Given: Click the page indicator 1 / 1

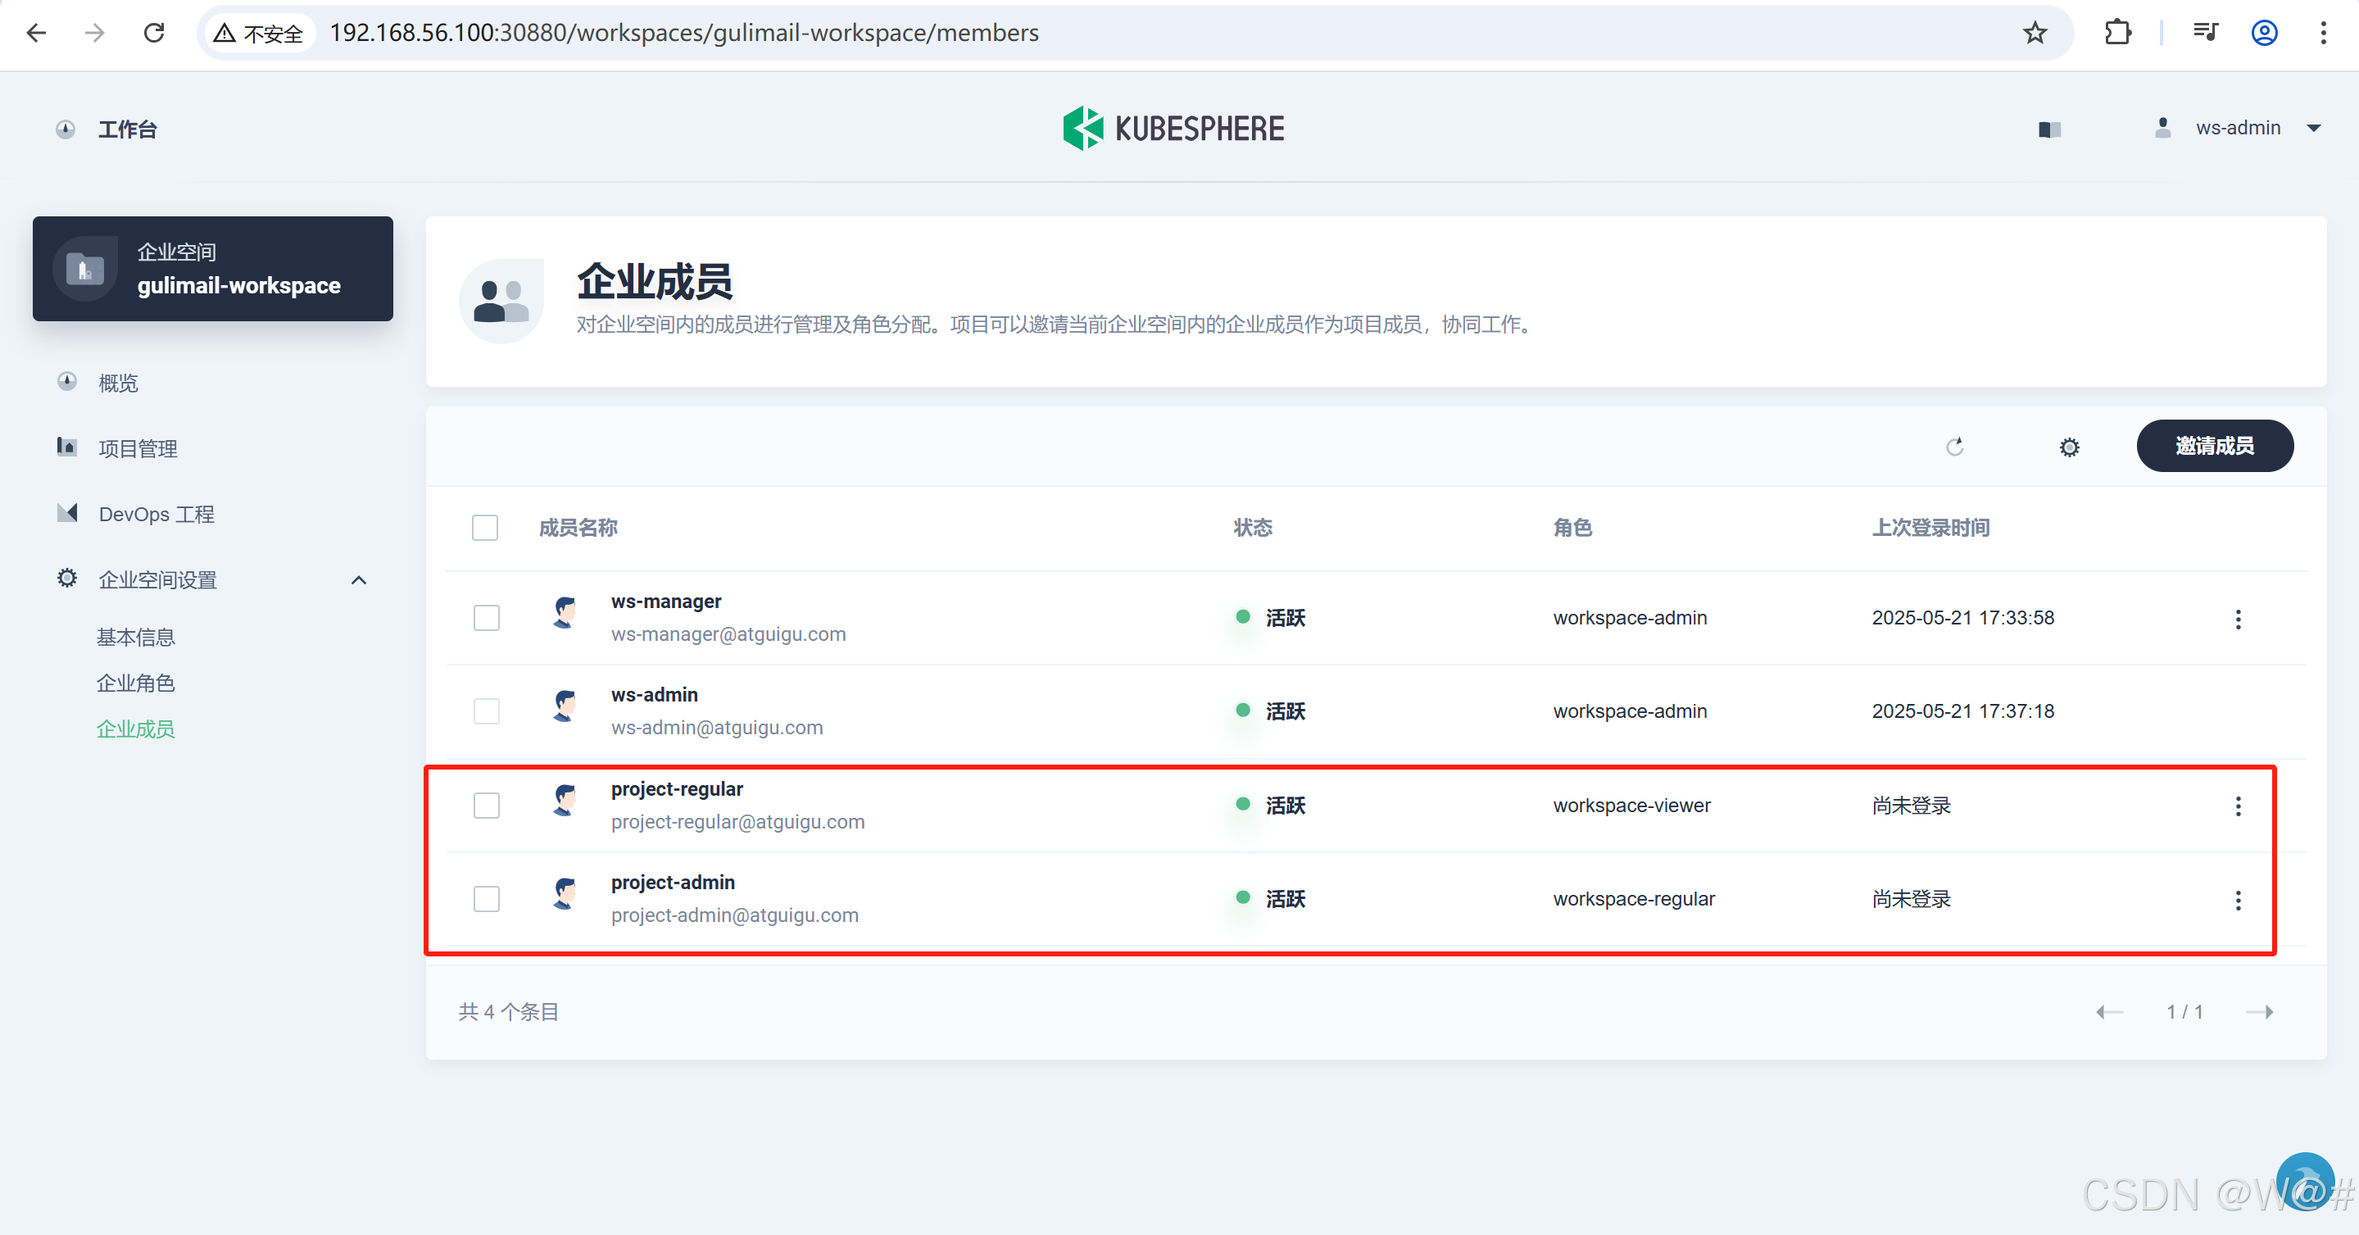Looking at the screenshot, I should (x=2184, y=1011).
